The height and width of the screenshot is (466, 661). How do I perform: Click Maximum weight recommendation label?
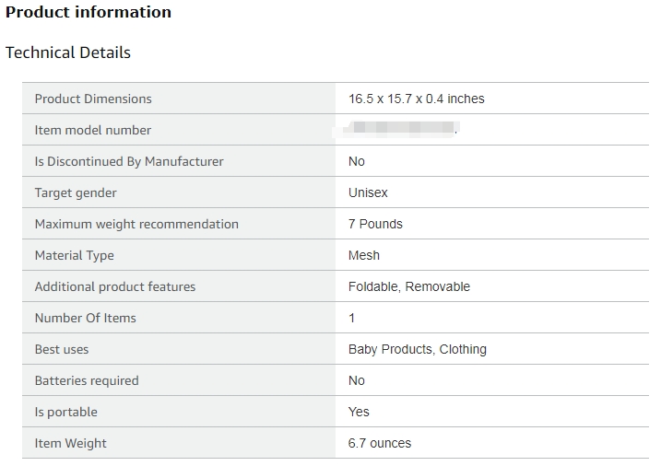click(x=136, y=224)
